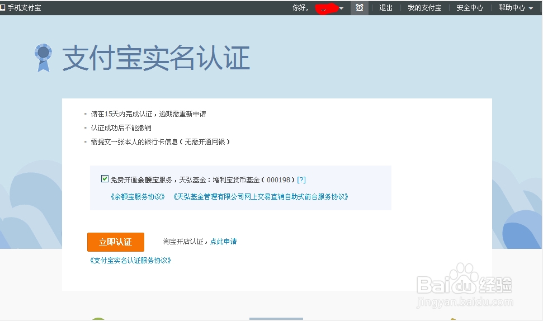This screenshot has height=321, width=543.
Task: Open 《支付宝实名认证服务协议》 link
Action: tap(130, 261)
